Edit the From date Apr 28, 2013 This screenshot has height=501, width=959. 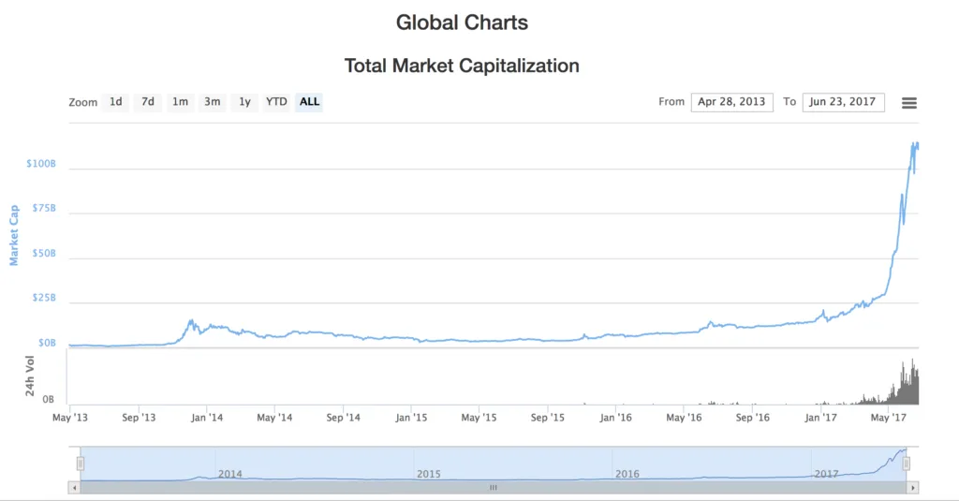tap(731, 102)
